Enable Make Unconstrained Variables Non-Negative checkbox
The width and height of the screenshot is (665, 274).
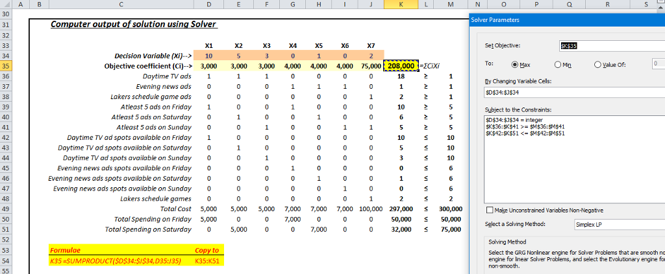tap(490, 211)
